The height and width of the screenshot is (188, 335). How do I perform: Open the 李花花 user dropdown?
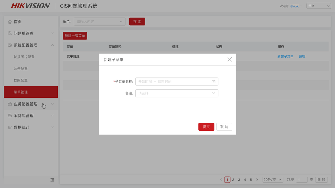[296, 6]
